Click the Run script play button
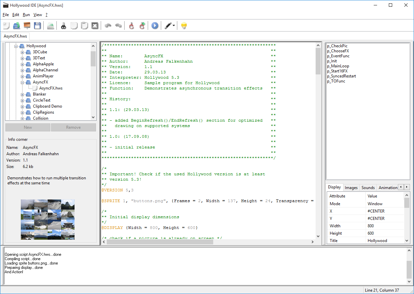The width and height of the screenshot is (414, 294). pos(154,25)
